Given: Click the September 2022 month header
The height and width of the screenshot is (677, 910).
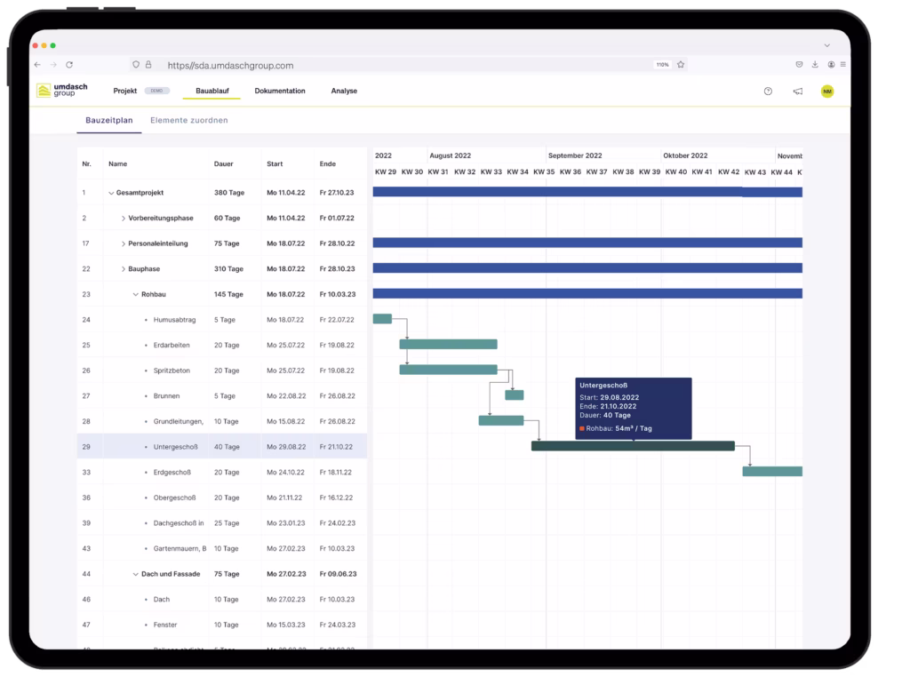Looking at the screenshot, I should tap(575, 155).
